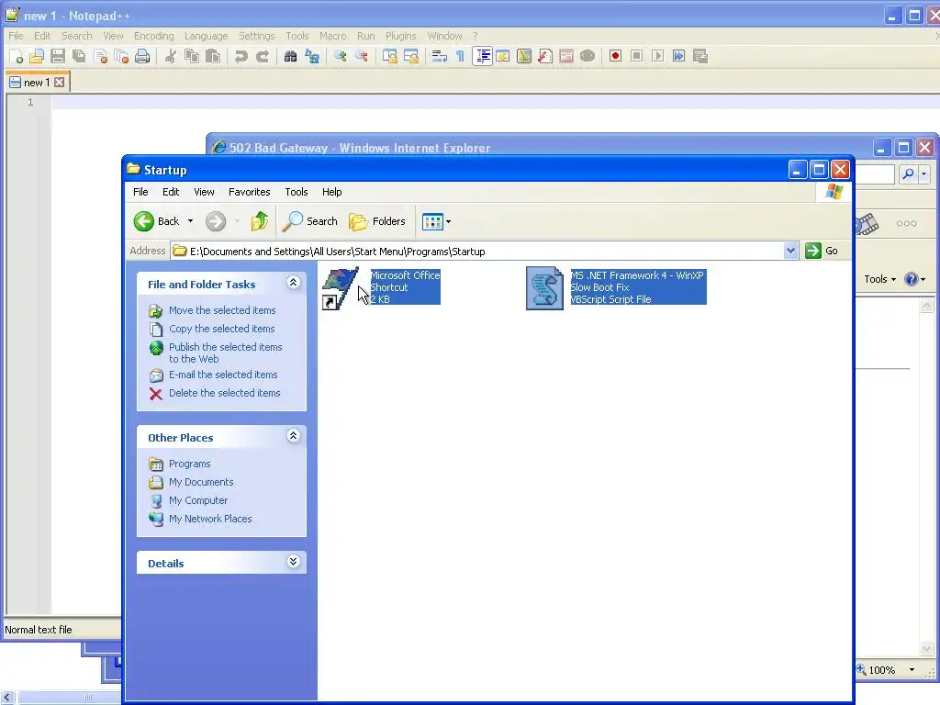
Task: Click 'Move the selected items' task link
Action: pyautogui.click(x=222, y=310)
